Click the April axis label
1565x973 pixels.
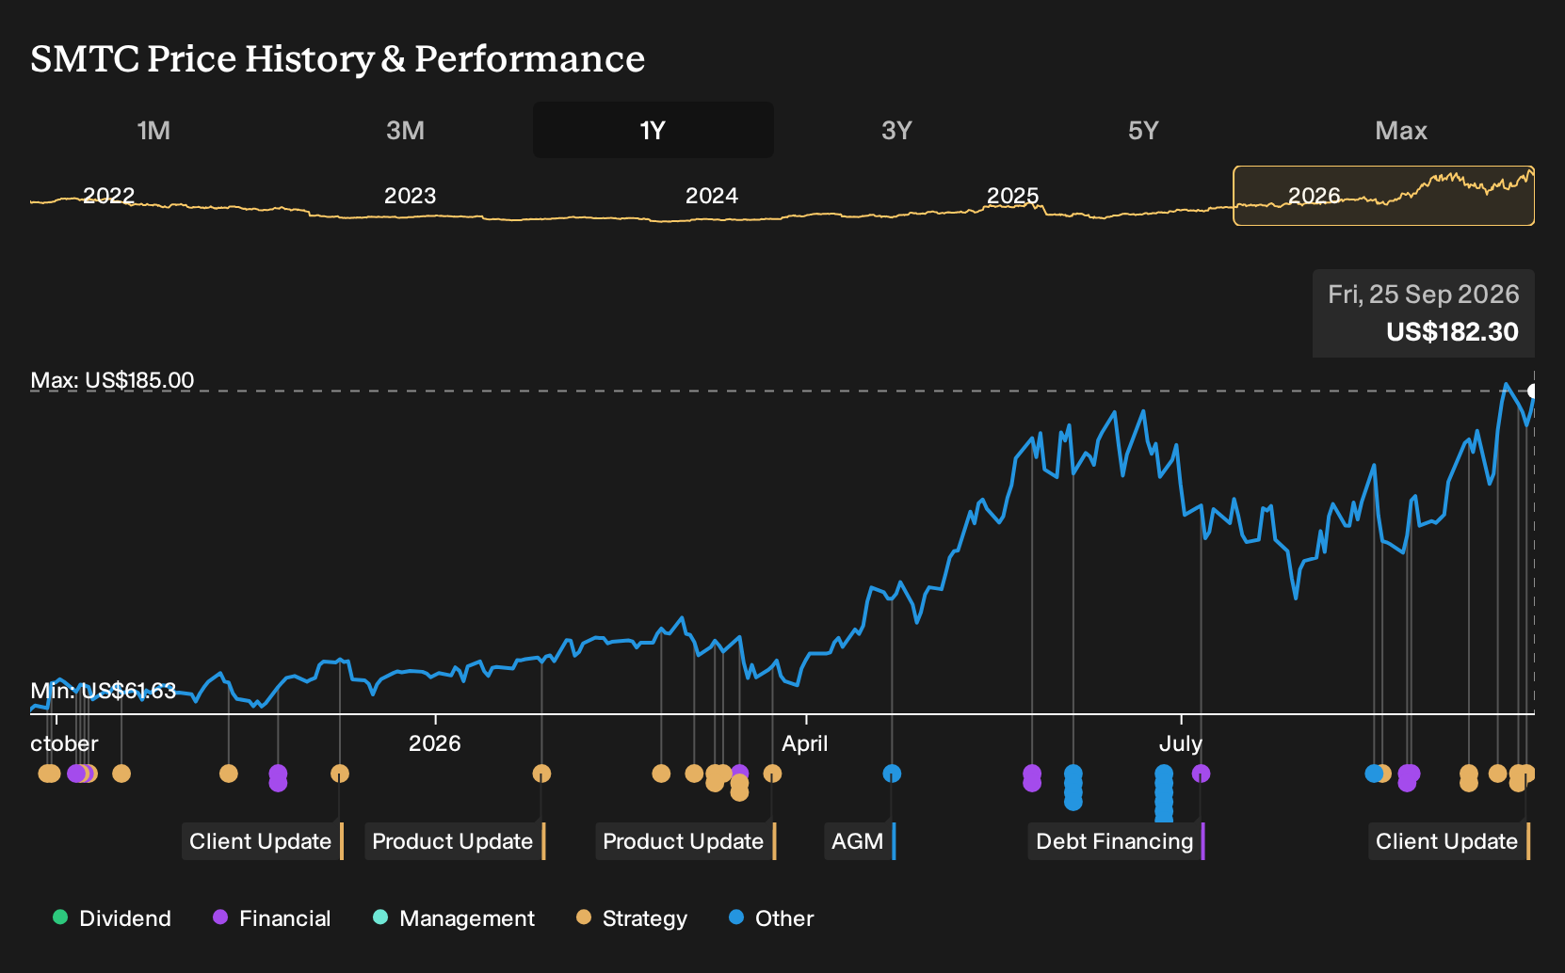pyautogui.click(x=805, y=743)
